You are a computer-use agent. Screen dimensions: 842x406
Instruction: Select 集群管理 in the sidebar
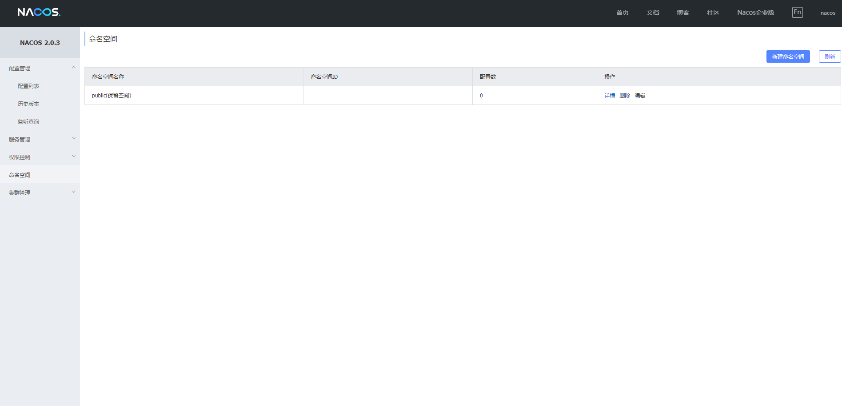pyautogui.click(x=20, y=193)
